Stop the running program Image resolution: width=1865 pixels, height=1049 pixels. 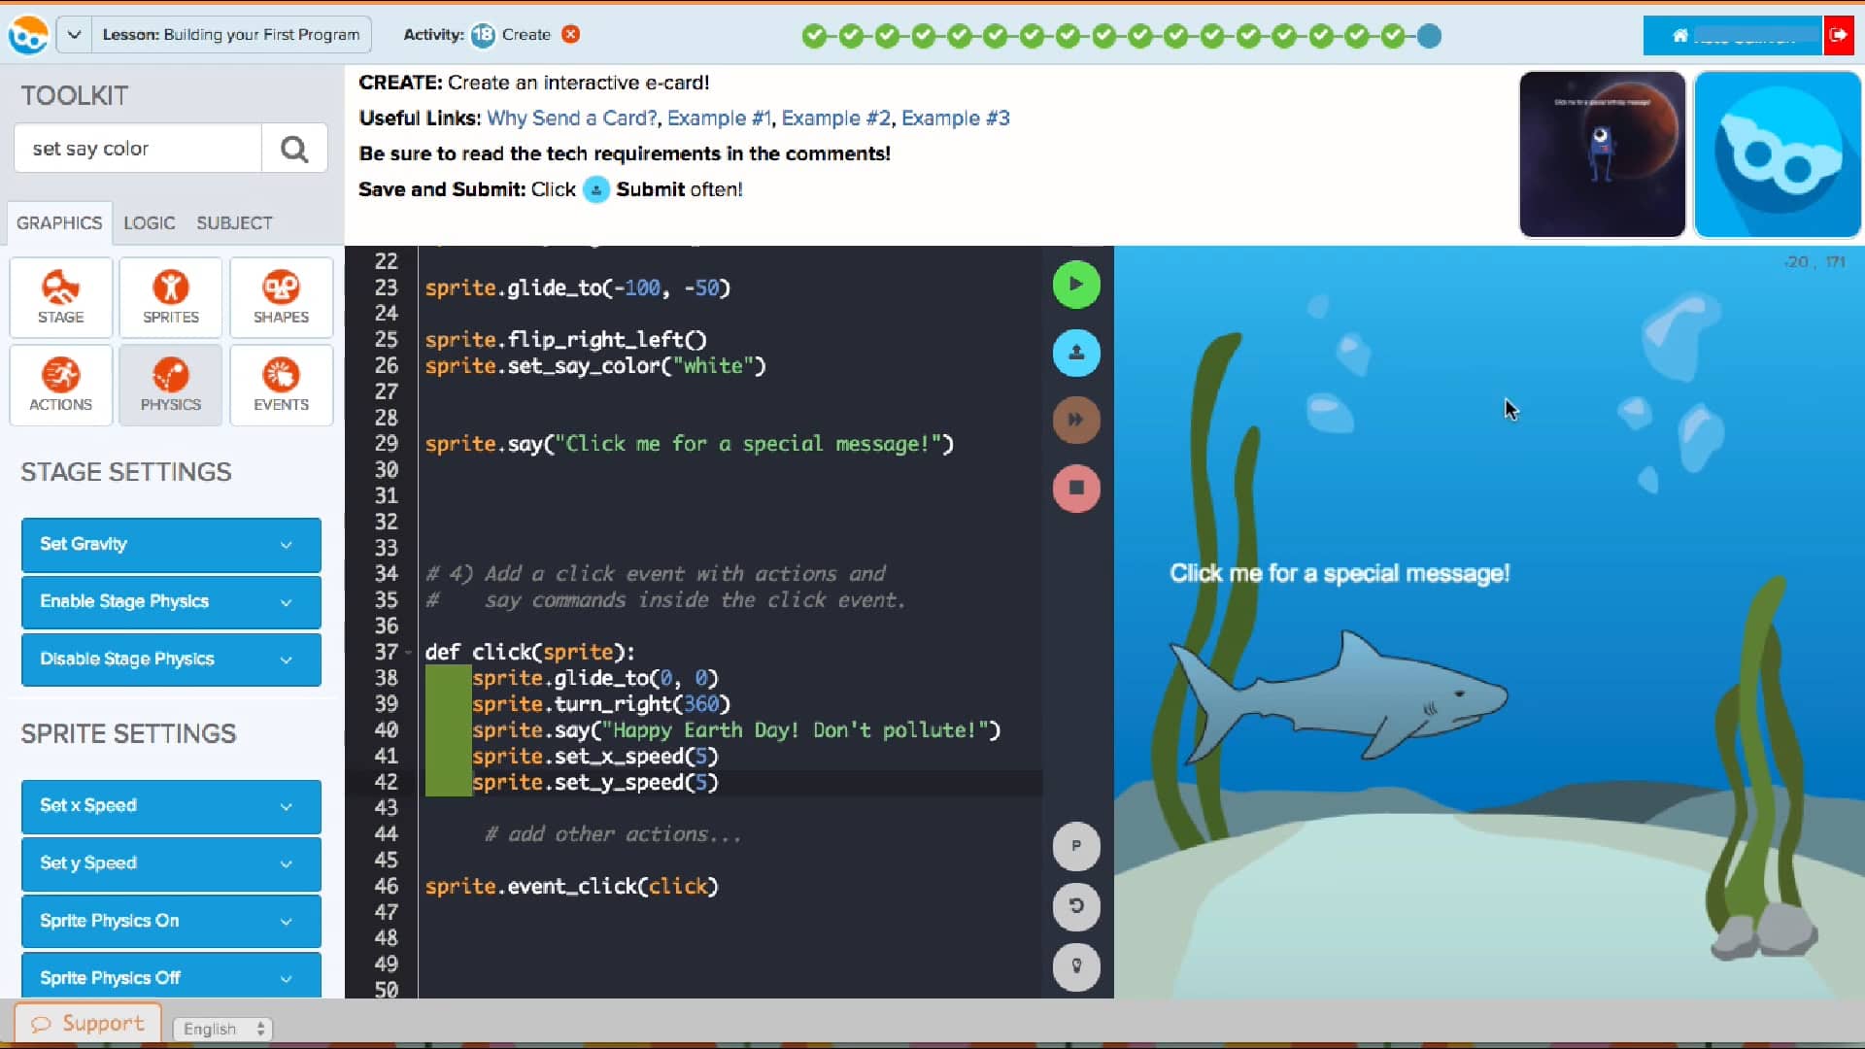[x=1076, y=489]
